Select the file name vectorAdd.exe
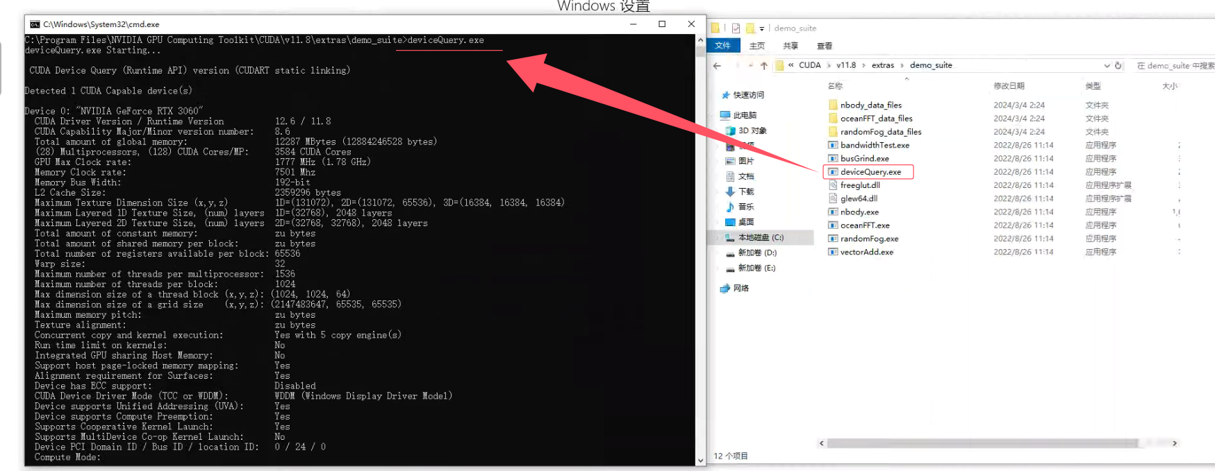The image size is (1215, 471). pyautogui.click(x=867, y=252)
